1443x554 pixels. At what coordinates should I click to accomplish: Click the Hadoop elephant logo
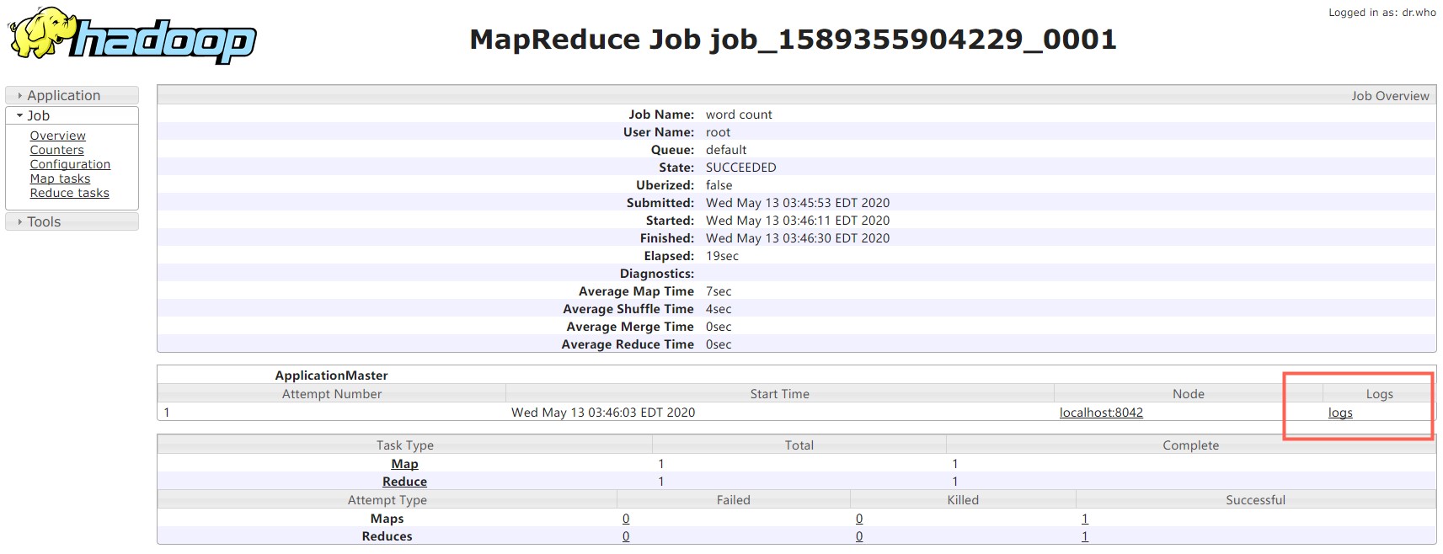tap(132, 35)
